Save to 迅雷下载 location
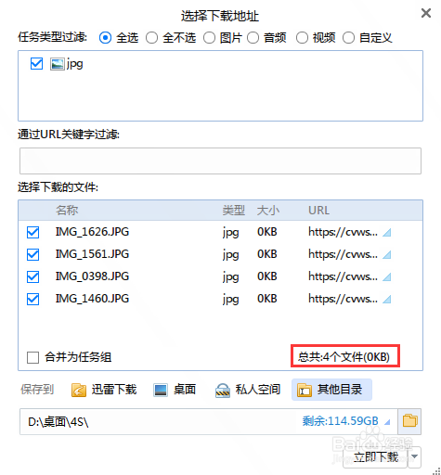The width and height of the screenshot is (441, 475). [x=104, y=390]
